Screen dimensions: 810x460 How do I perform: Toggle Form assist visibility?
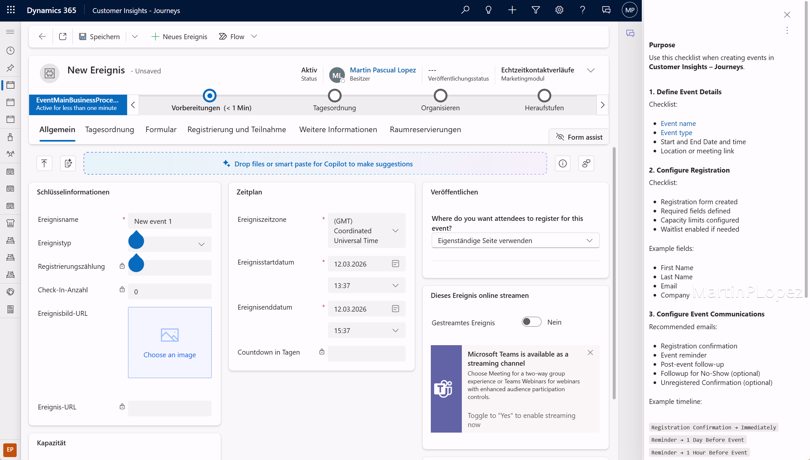tap(579, 137)
